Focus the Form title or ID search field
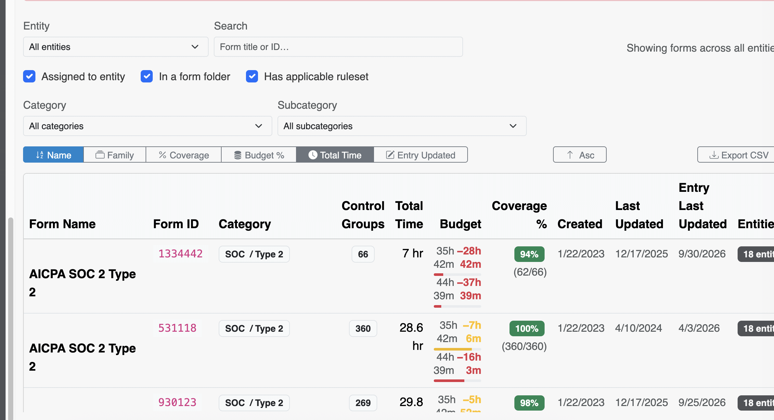774x420 pixels. click(338, 47)
